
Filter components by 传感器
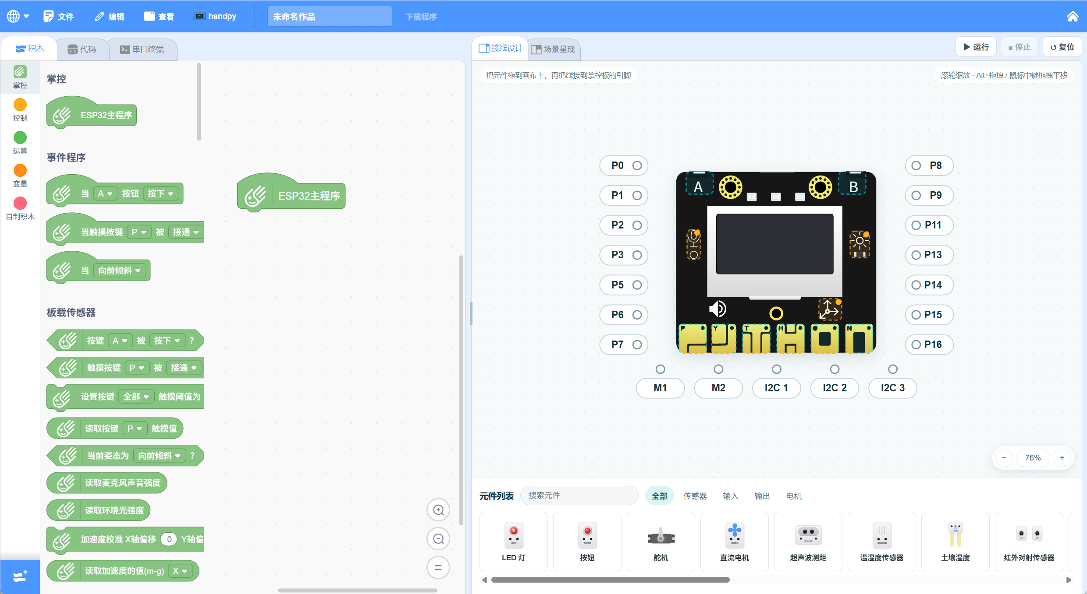click(x=695, y=496)
